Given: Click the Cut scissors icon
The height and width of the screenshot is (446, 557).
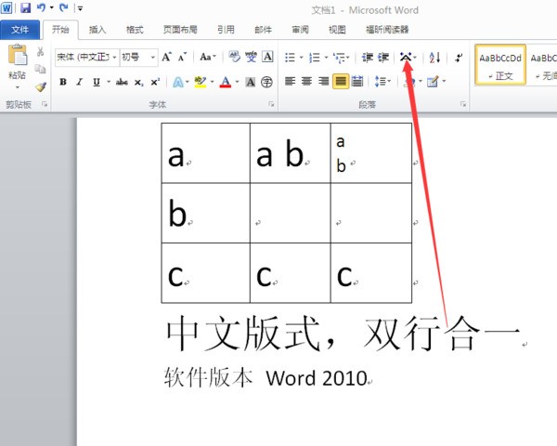Looking at the screenshot, I should [40, 52].
